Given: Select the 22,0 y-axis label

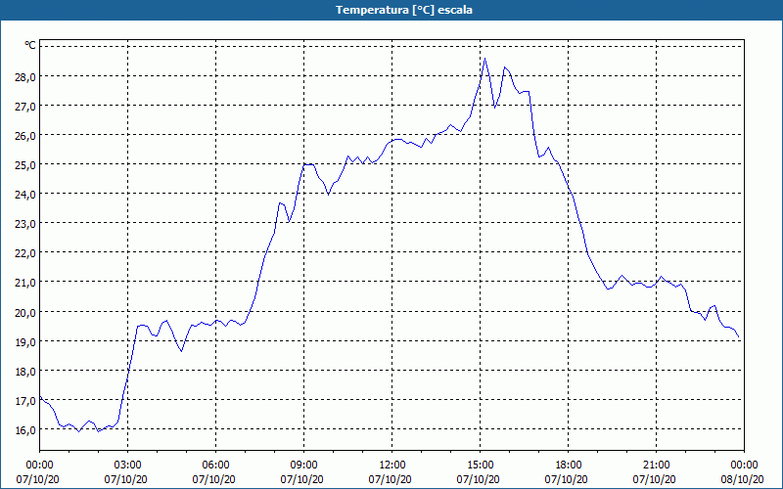Looking at the screenshot, I should (25, 253).
